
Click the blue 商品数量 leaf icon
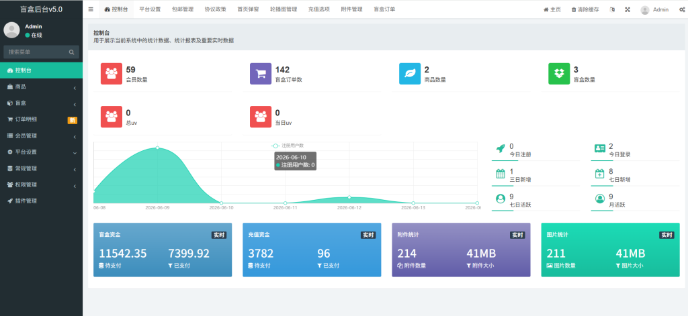(410, 74)
